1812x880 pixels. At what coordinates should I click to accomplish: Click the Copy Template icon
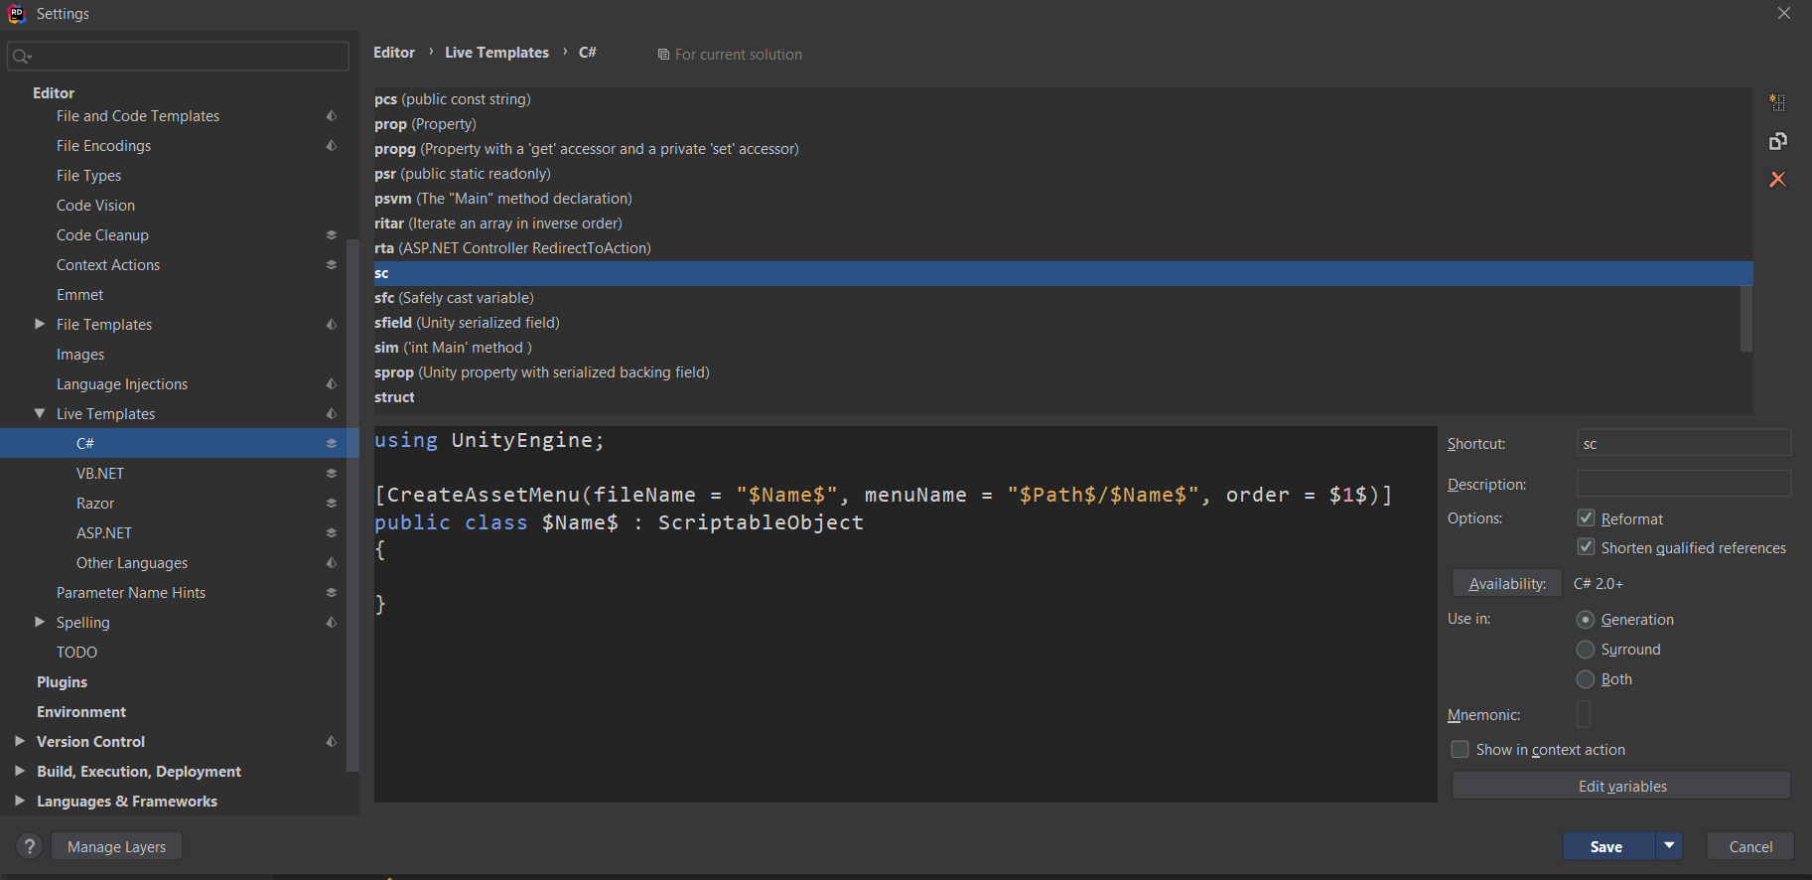(1777, 141)
